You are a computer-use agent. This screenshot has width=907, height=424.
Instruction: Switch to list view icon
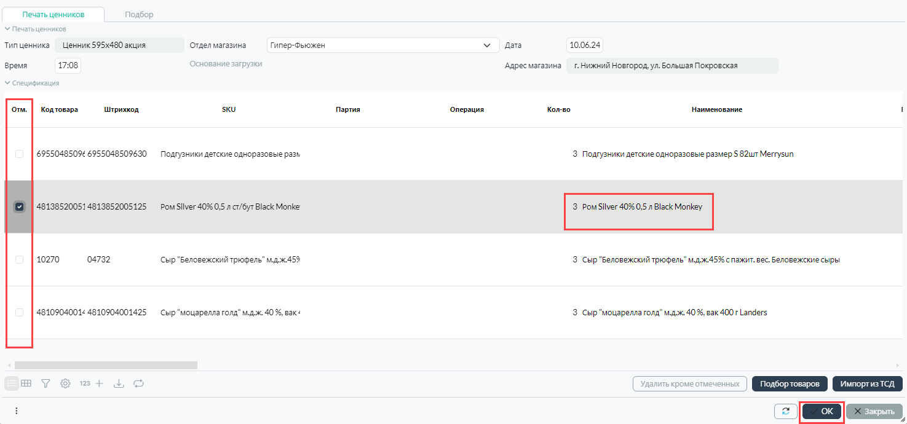click(x=11, y=383)
